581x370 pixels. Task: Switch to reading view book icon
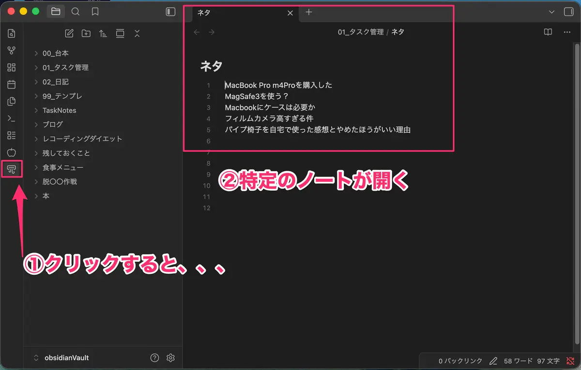(x=548, y=32)
